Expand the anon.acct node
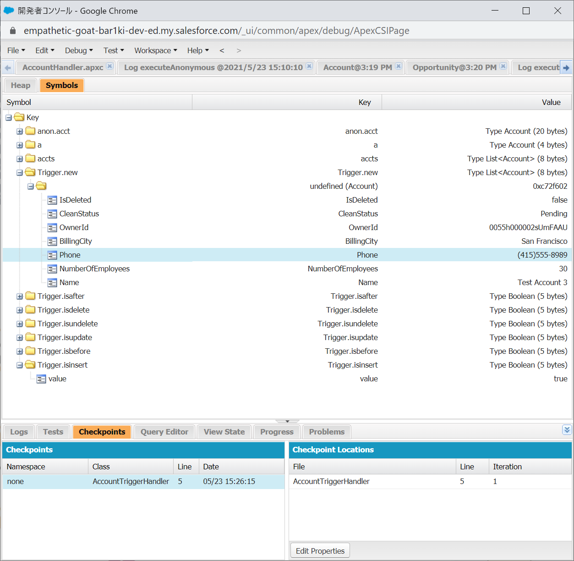 [x=20, y=132]
